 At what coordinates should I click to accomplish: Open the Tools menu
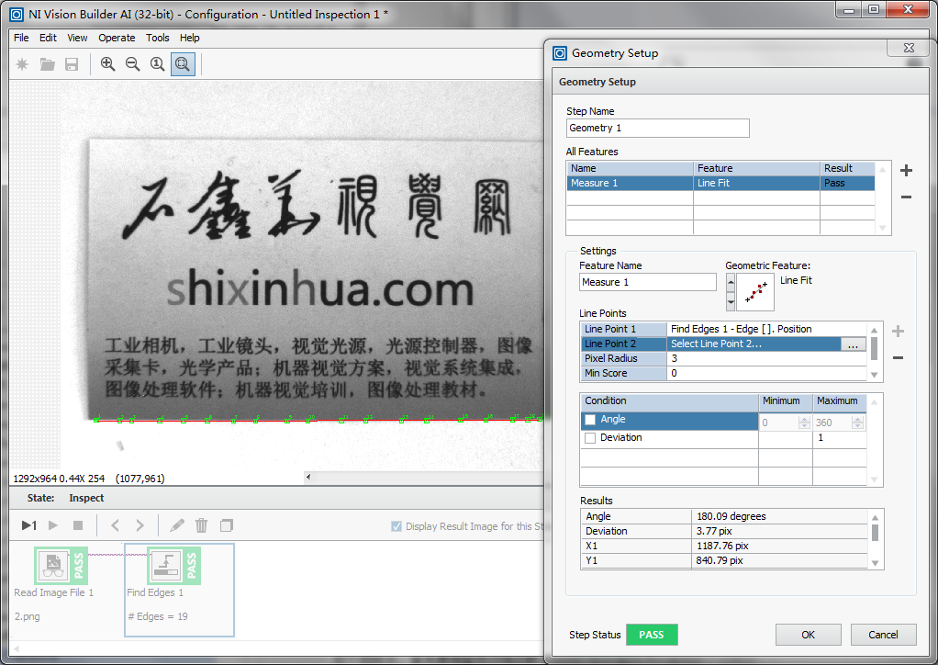coord(158,38)
